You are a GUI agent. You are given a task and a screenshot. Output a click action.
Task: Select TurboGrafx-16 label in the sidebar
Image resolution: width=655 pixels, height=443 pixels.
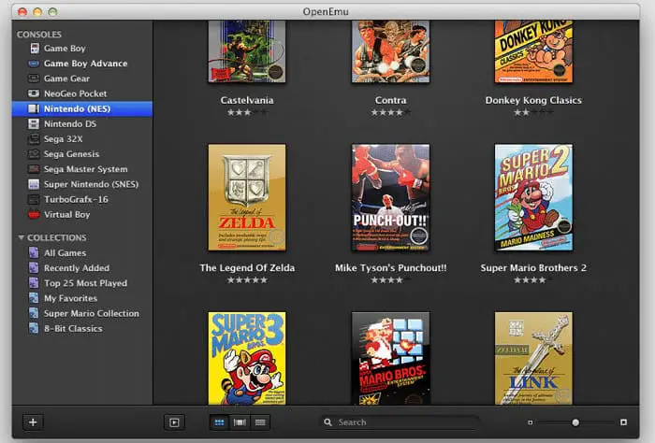[76, 199]
